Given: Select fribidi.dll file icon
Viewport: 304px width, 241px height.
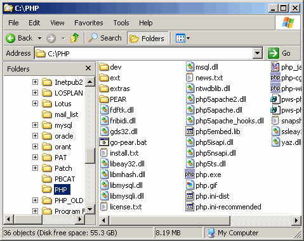Looking at the screenshot, I should (x=104, y=121).
